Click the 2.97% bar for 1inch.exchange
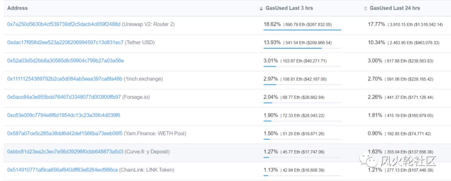Viewport: 451px width, 181px height. tap(270, 84)
